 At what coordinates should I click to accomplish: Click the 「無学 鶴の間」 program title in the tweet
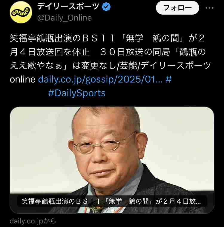click(152, 38)
